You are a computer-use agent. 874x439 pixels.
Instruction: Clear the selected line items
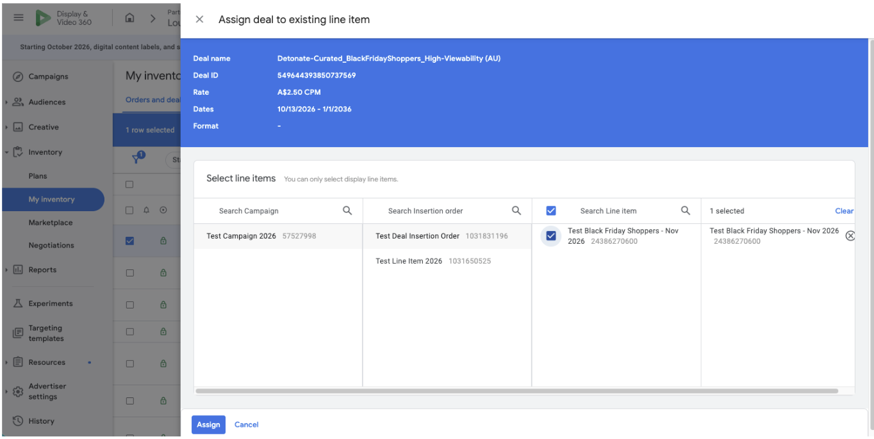click(x=844, y=211)
